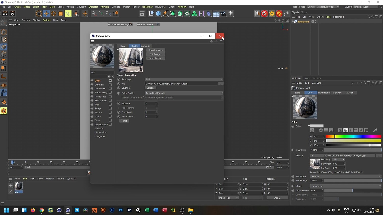Click the Apply button in coordinates panel

pos(277,198)
